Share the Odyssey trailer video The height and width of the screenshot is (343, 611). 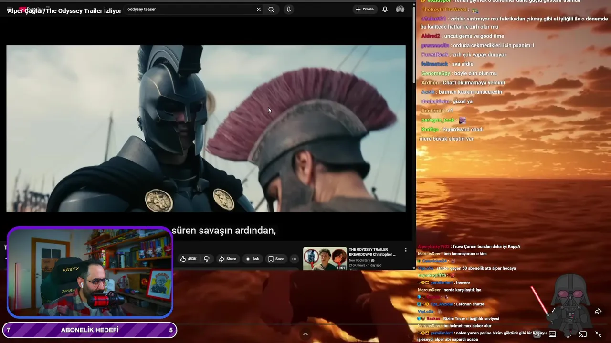click(x=227, y=259)
